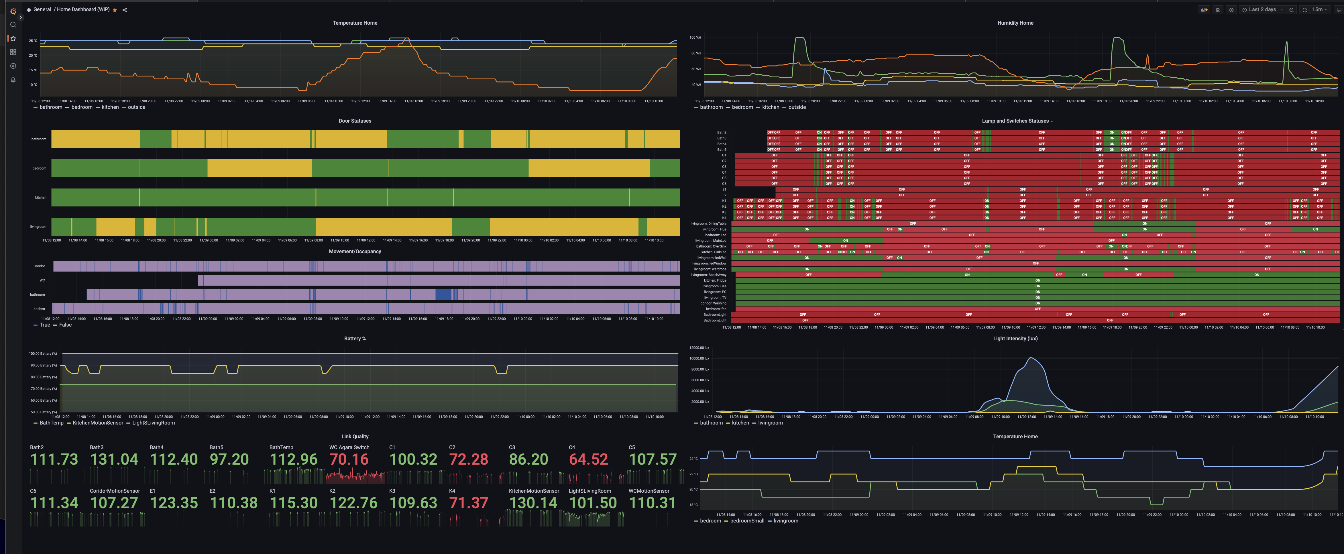1344x554 pixels.
Task: Open the Dashboards grid sidebar icon
Action: [x=13, y=52]
